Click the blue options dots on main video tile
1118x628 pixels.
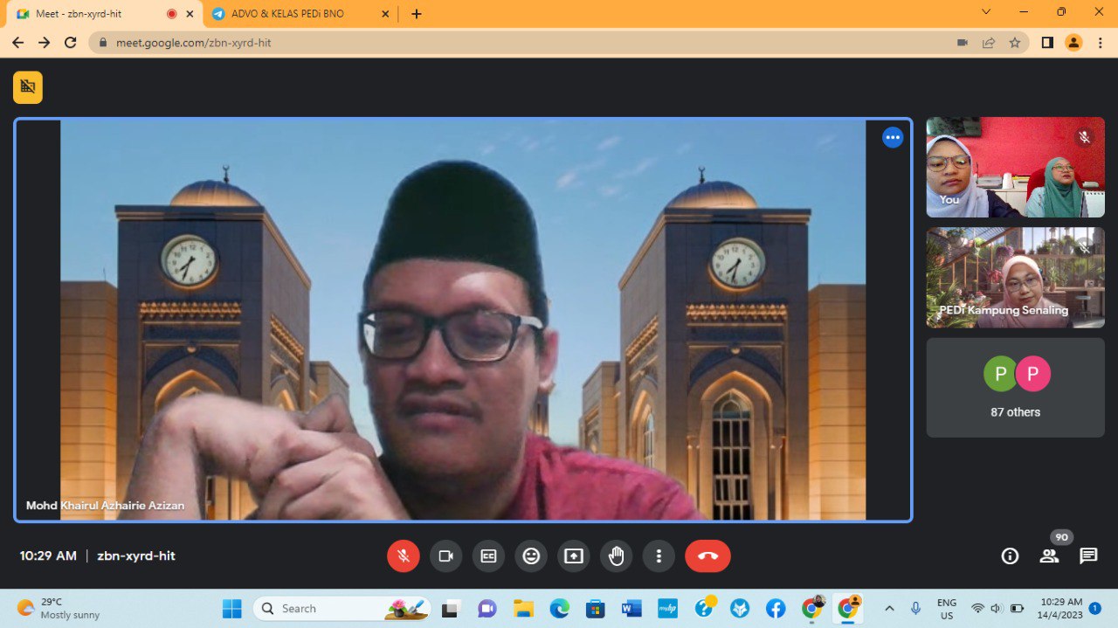[x=893, y=137]
